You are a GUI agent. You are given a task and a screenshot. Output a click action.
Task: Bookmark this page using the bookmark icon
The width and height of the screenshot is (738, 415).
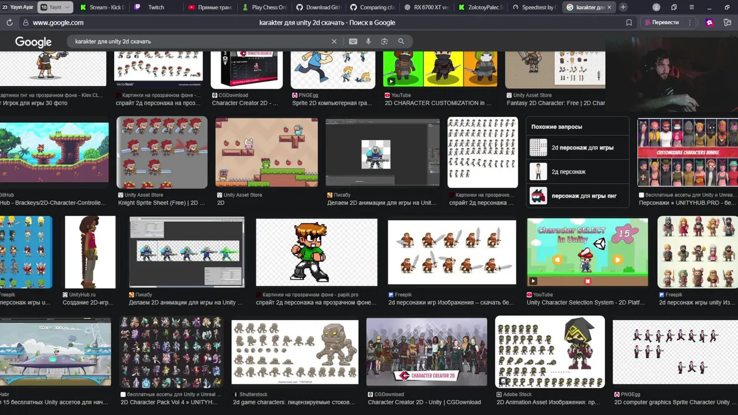pyautogui.click(x=629, y=22)
